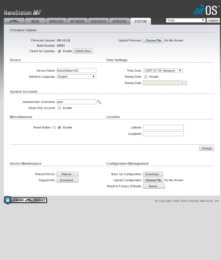Click the airOS logo
221x260 pixels.
[207, 10]
